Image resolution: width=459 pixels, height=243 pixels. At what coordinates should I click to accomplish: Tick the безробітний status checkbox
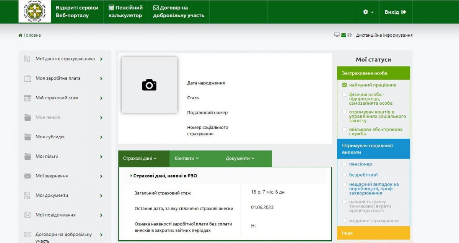(344, 175)
